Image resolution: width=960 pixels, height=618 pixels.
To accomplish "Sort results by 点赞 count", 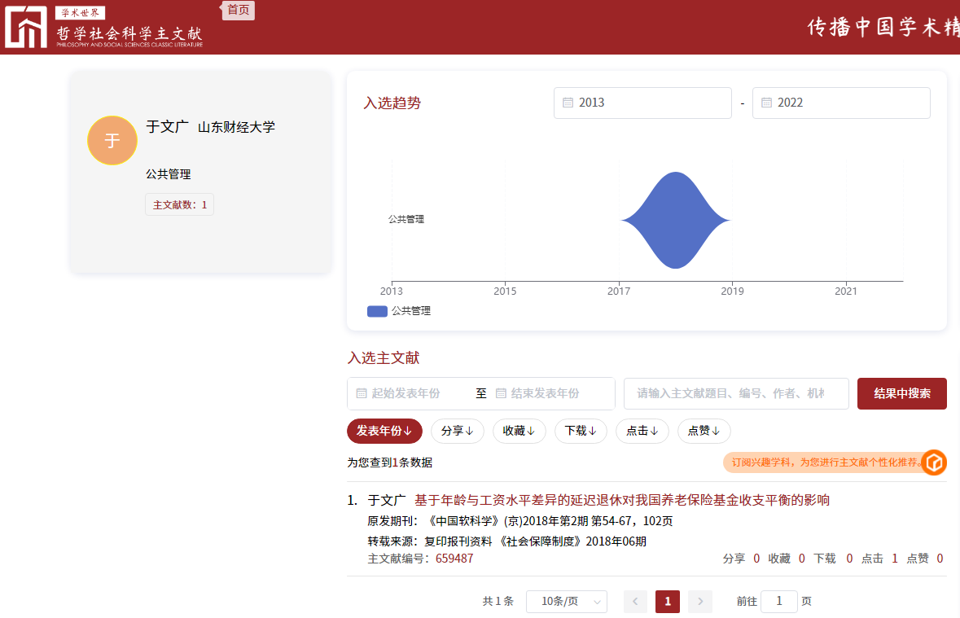I will [x=704, y=431].
